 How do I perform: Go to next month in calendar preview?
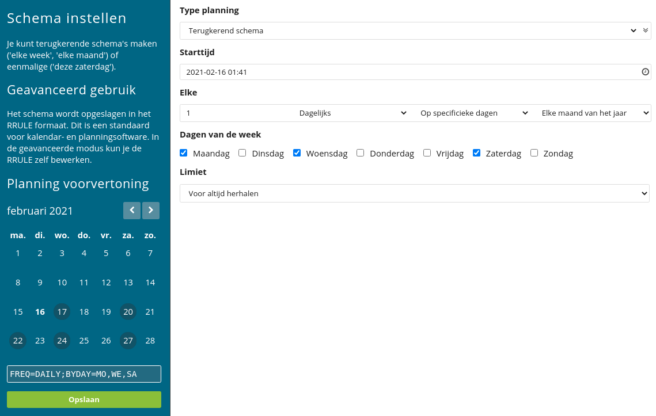[x=151, y=210]
